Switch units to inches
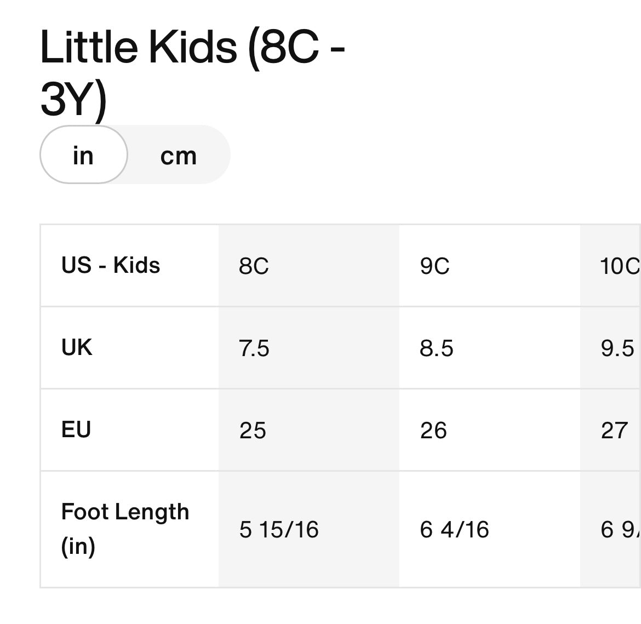 (x=83, y=155)
